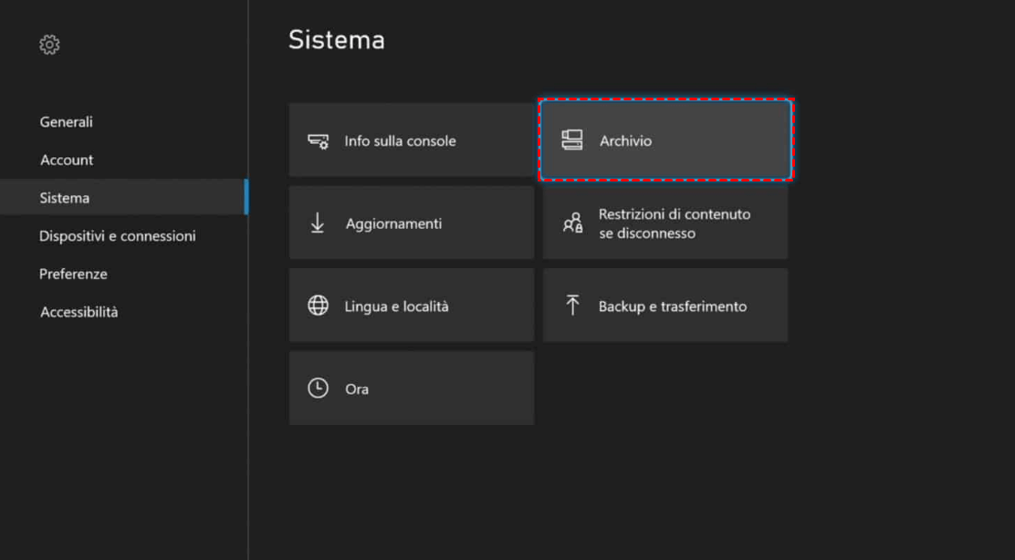
Task: Click the globe icon for language settings
Action: click(x=318, y=306)
